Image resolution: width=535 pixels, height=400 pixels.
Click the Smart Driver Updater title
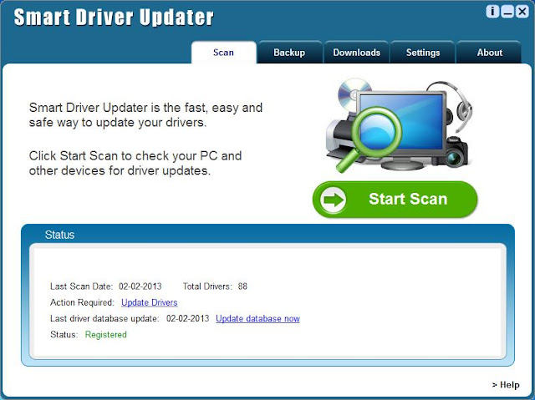(x=114, y=18)
